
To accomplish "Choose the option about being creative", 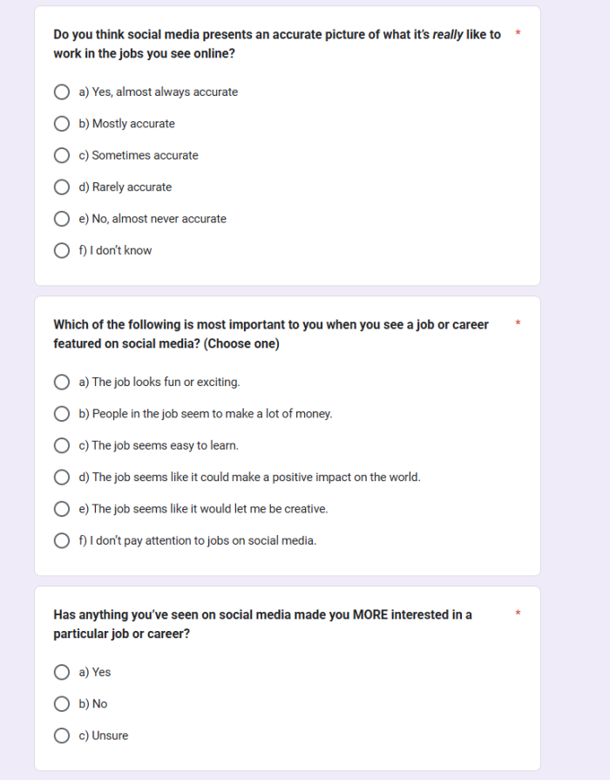I will (62, 508).
